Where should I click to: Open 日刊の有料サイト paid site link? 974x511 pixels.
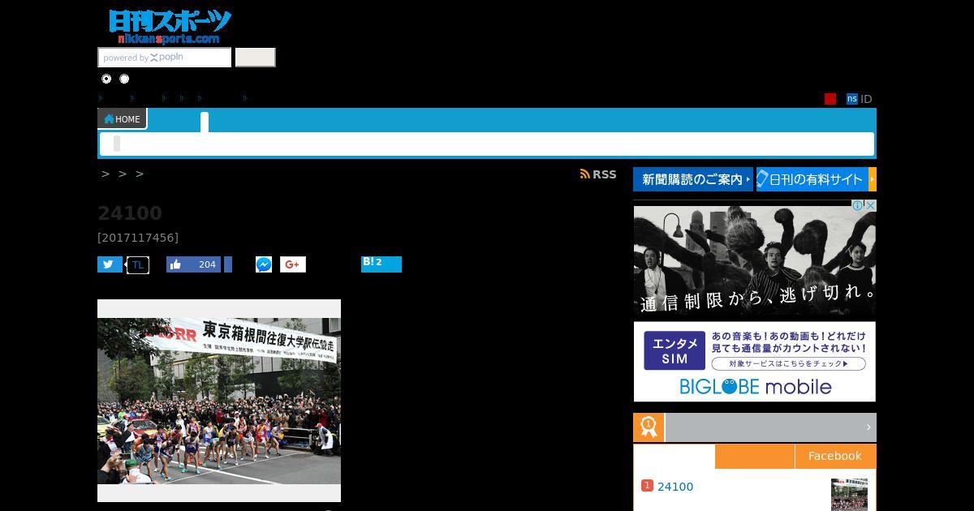pyautogui.click(x=812, y=179)
